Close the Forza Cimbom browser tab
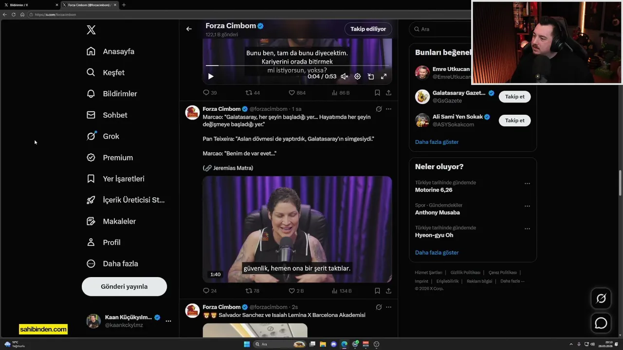 [115, 5]
